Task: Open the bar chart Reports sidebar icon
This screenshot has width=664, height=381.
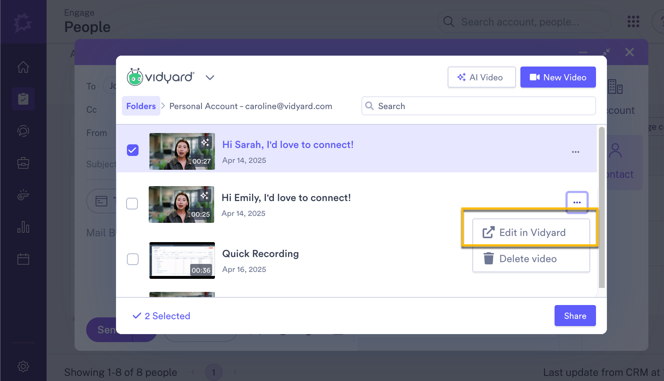Action: coord(23,227)
